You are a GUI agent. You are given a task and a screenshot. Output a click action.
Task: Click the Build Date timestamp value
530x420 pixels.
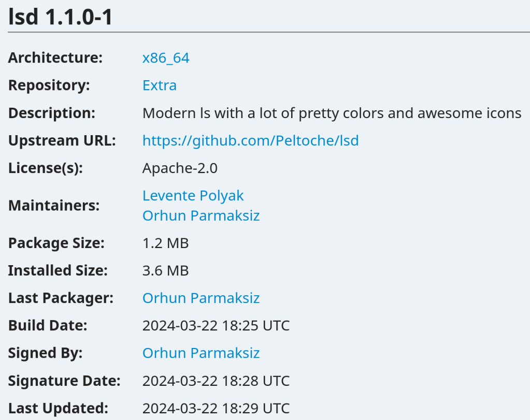[x=216, y=326]
